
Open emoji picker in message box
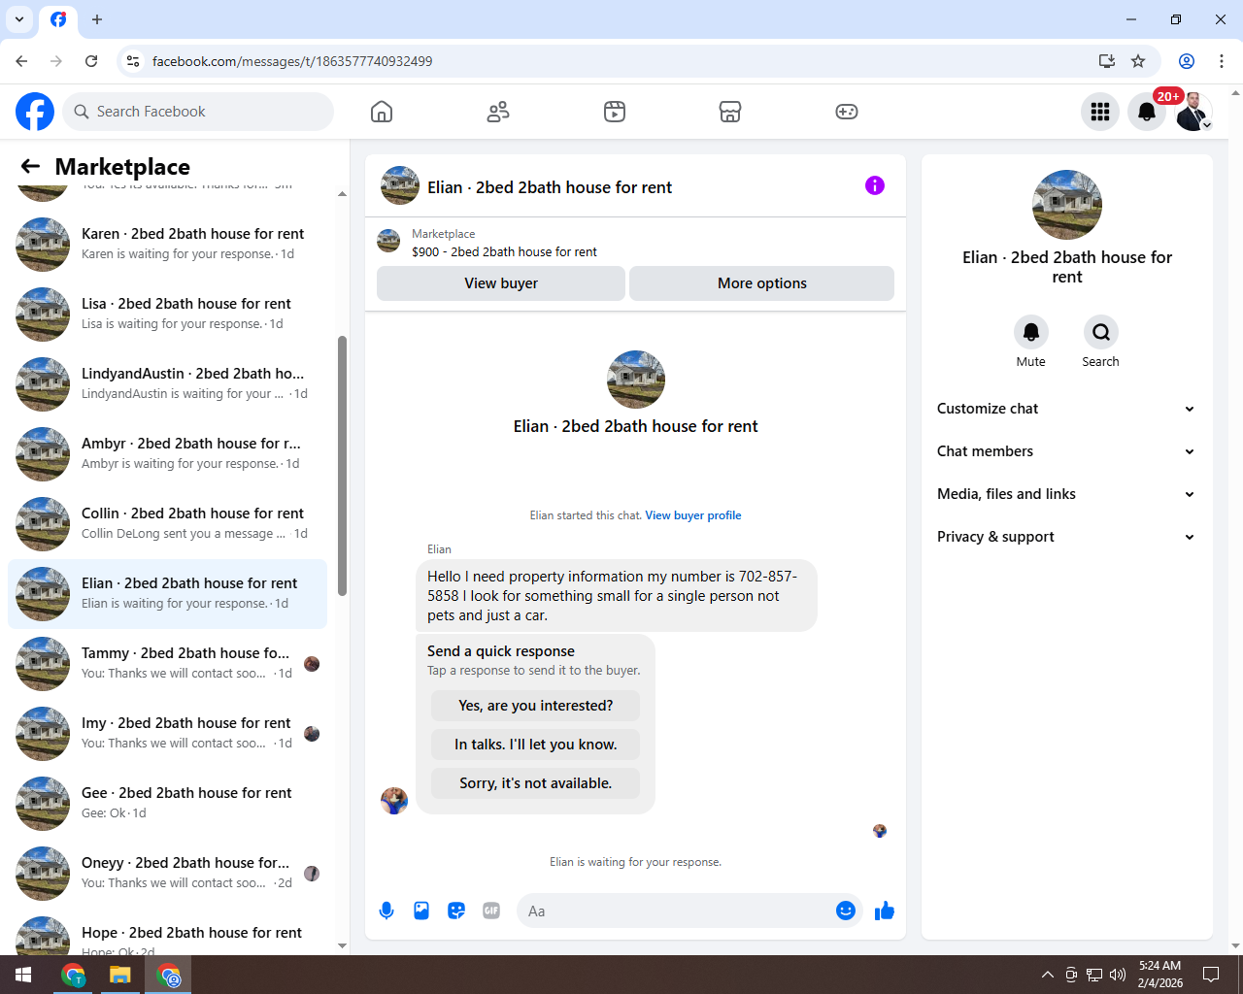pyautogui.click(x=846, y=911)
